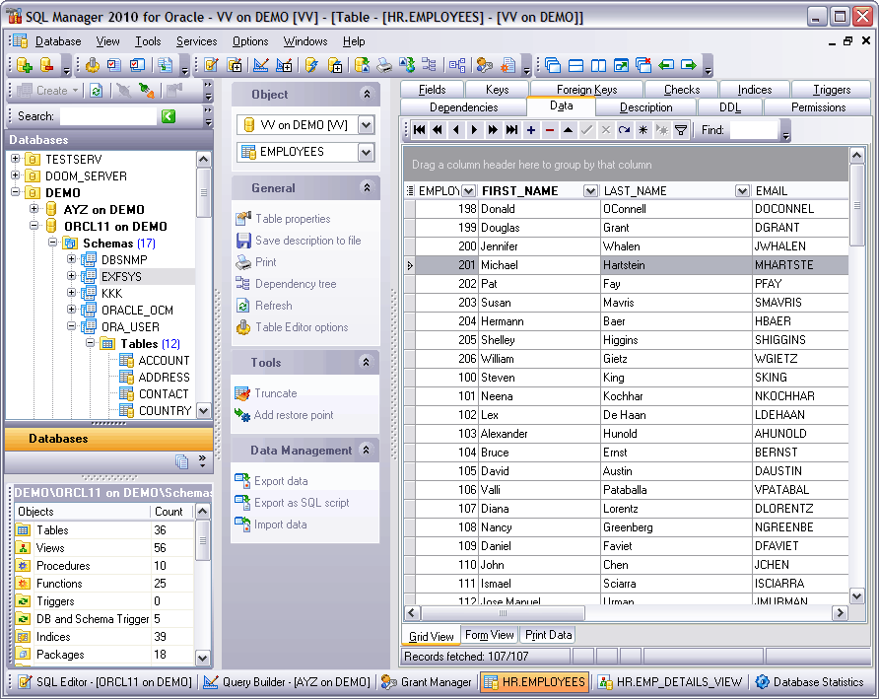
Task: Go to the first record in the grid
Action: [x=419, y=130]
